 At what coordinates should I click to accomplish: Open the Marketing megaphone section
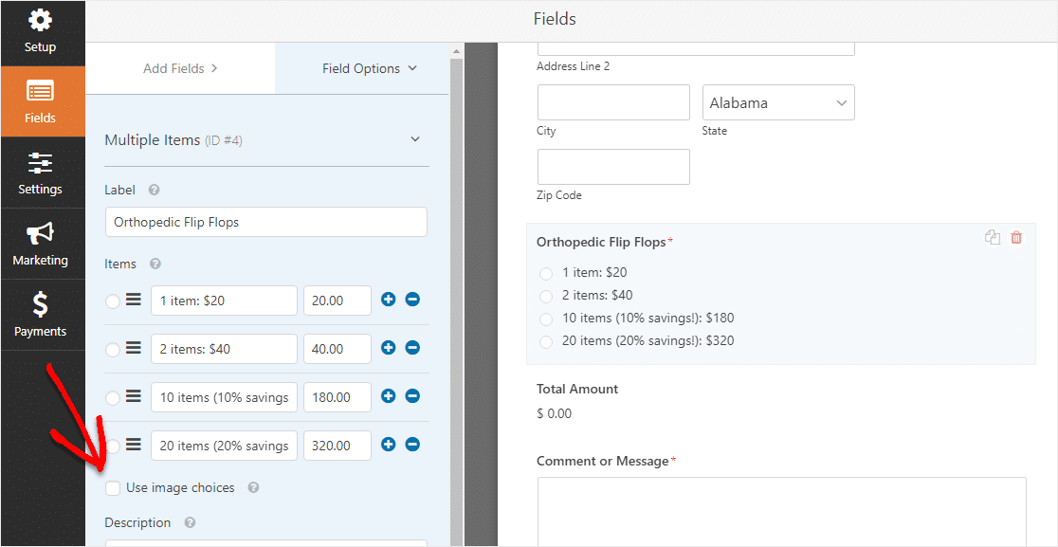(41, 244)
